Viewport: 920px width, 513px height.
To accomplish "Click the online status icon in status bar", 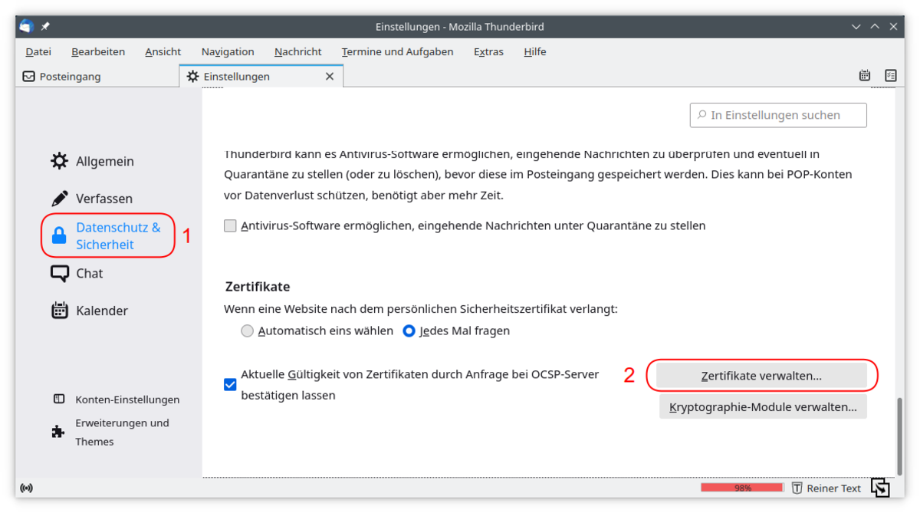I will [x=27, y=488].
